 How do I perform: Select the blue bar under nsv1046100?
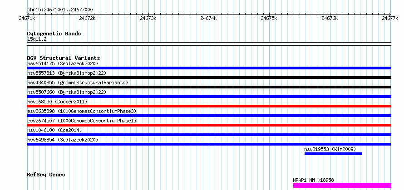pyautogui.click(x=209, y=135)
